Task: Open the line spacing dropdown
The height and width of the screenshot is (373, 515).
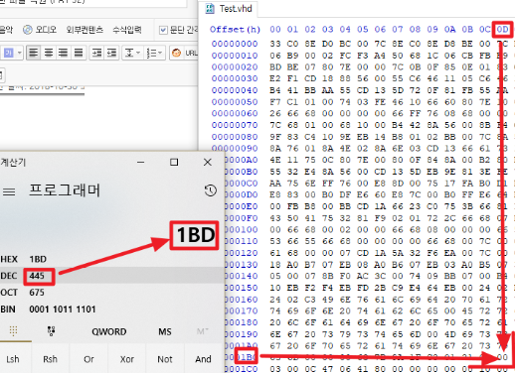Action: coord(132,53)
